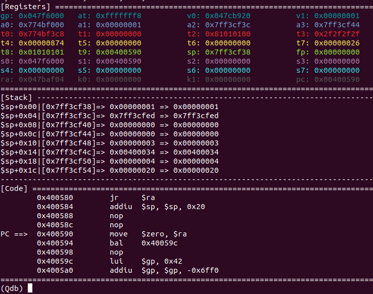The width and height of the screenshot is (373, 294).
Task: Click stack row $sp+0x00
Action: click(x=110, y=107)
